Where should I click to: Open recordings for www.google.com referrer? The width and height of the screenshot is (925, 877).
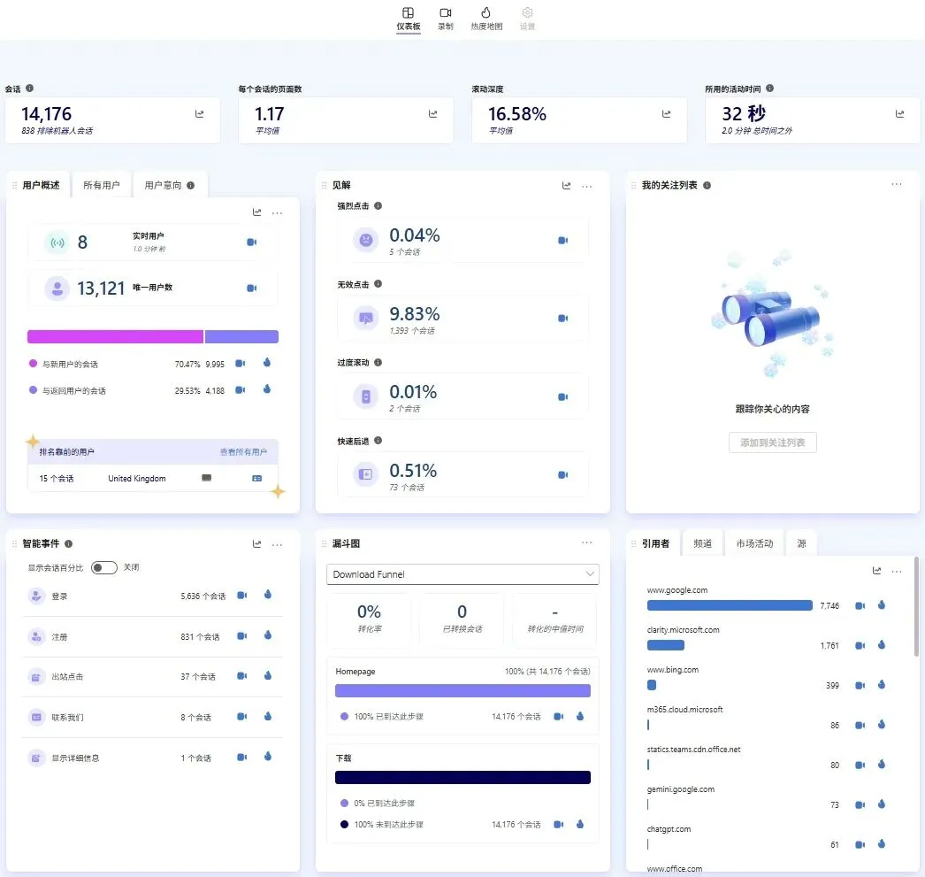point(860,605)
